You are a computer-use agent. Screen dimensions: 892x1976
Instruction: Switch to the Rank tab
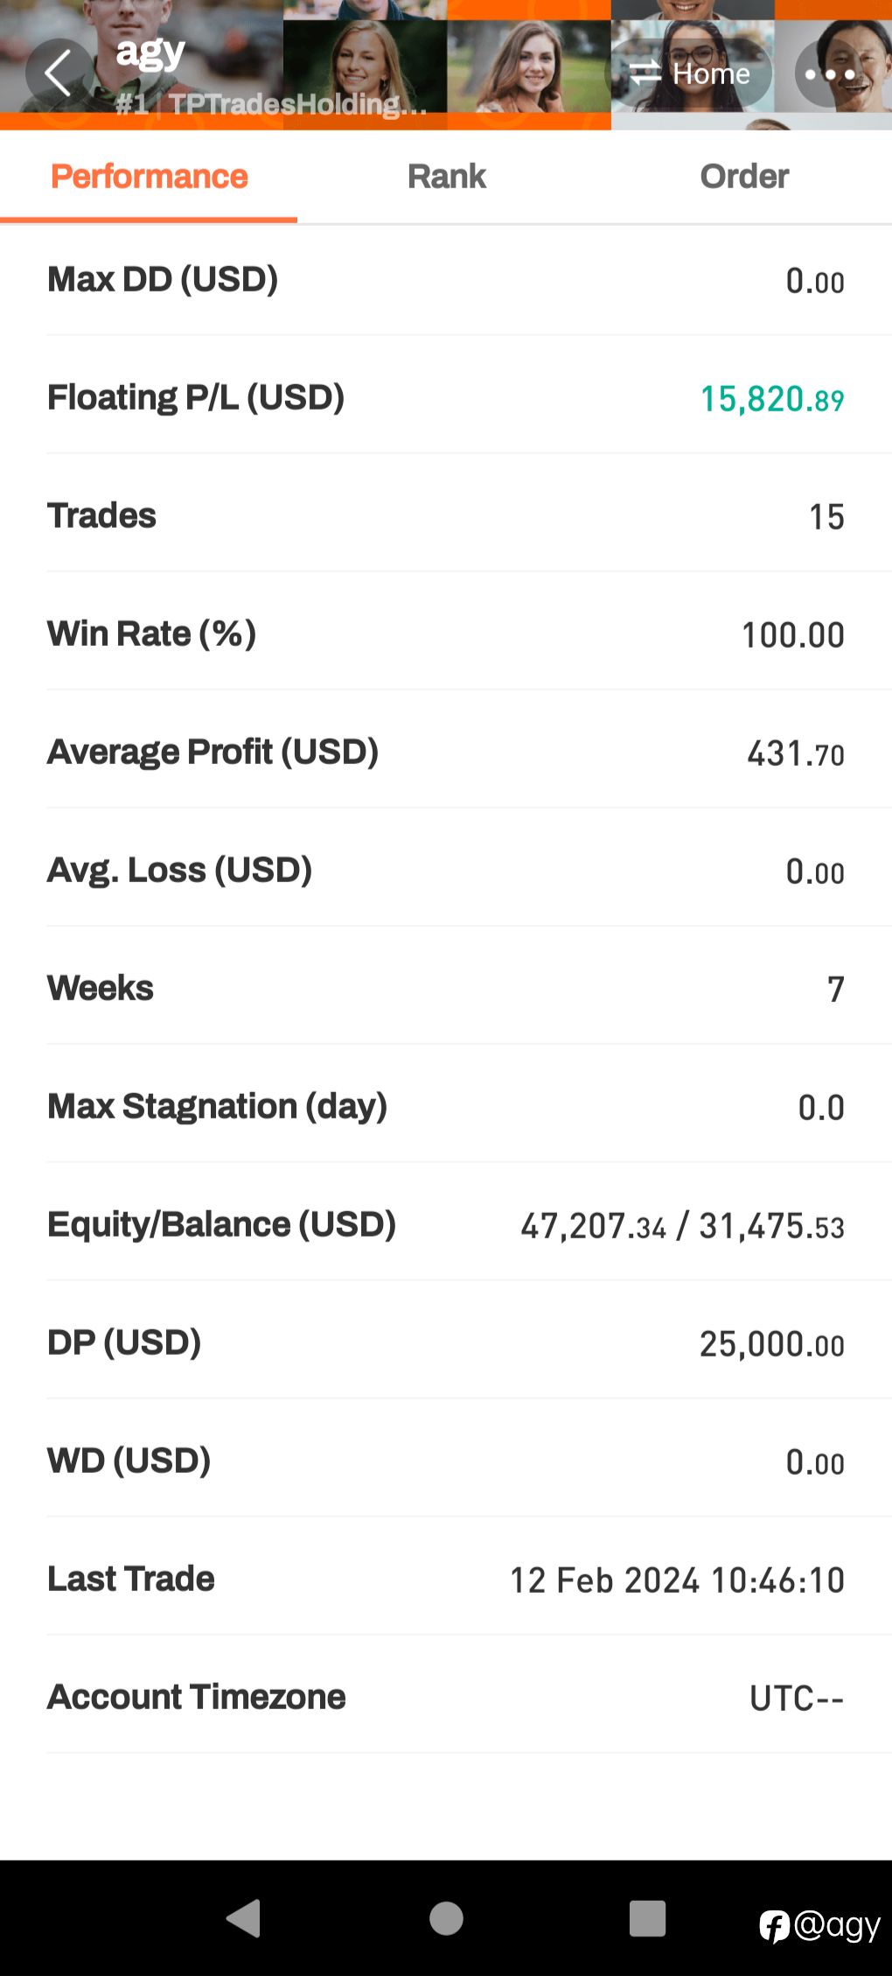pos(446,177)
